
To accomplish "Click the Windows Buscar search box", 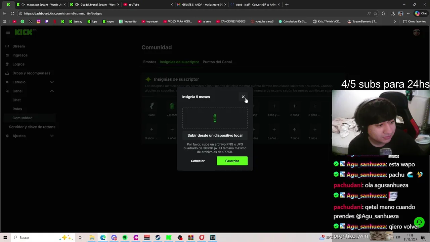I will (43, 238).
